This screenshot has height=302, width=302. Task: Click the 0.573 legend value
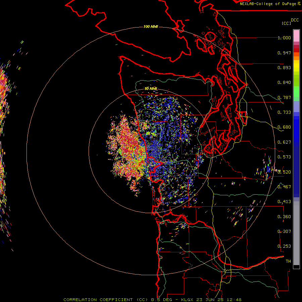pyautogui.click(x=284, y=157)
